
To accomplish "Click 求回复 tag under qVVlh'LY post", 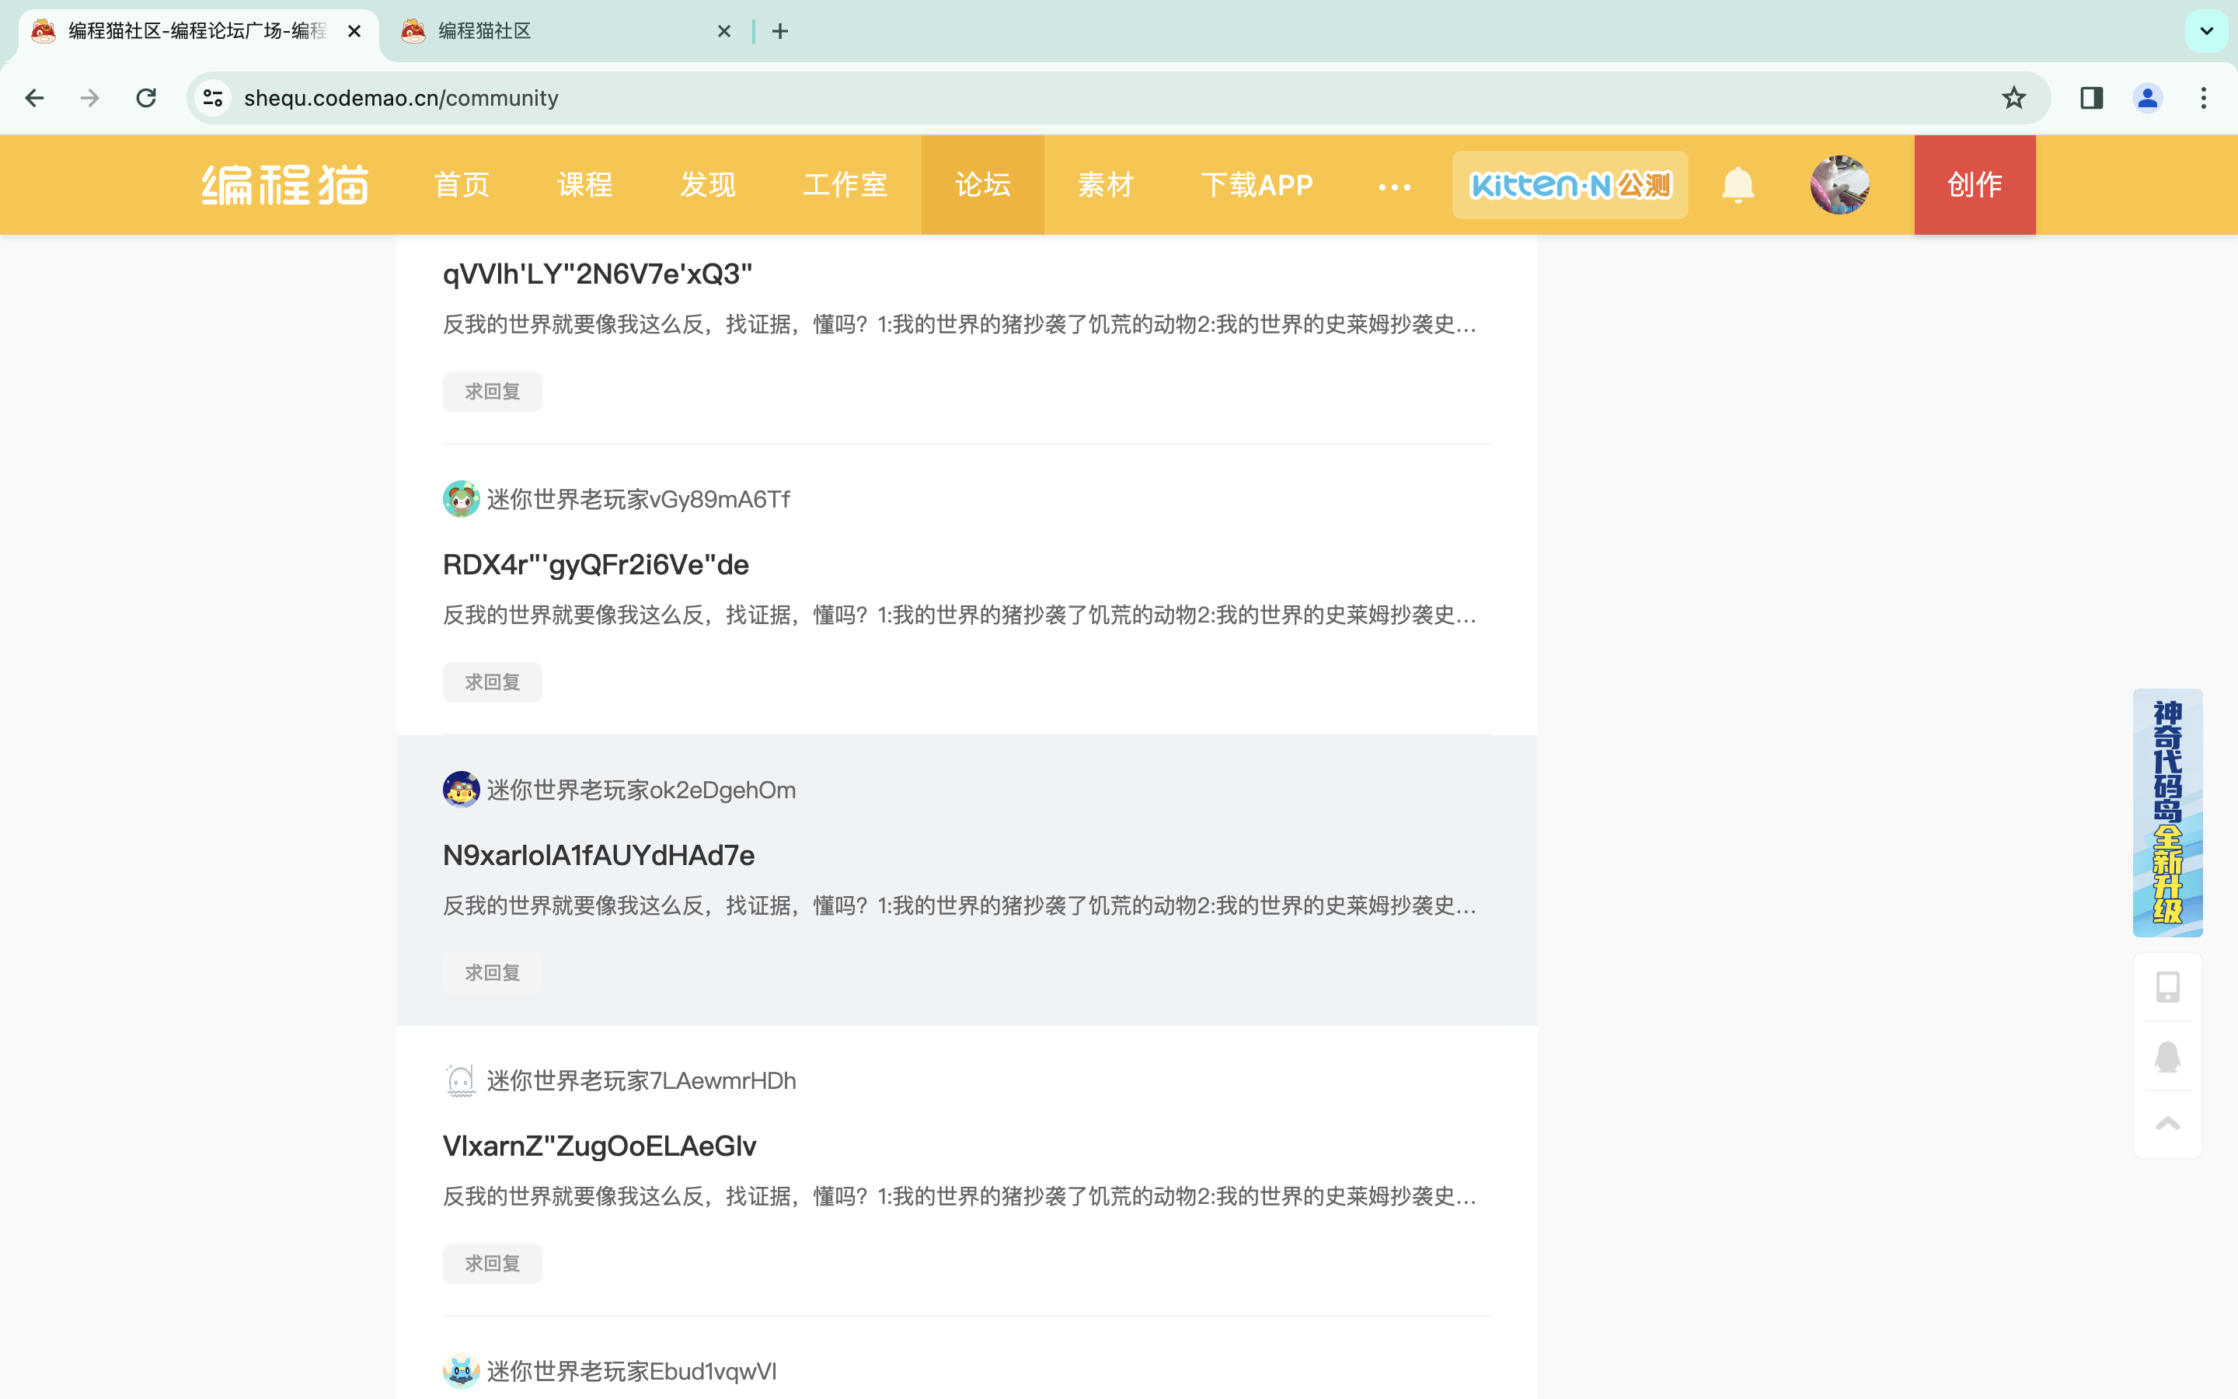I will tap(492, 392).
